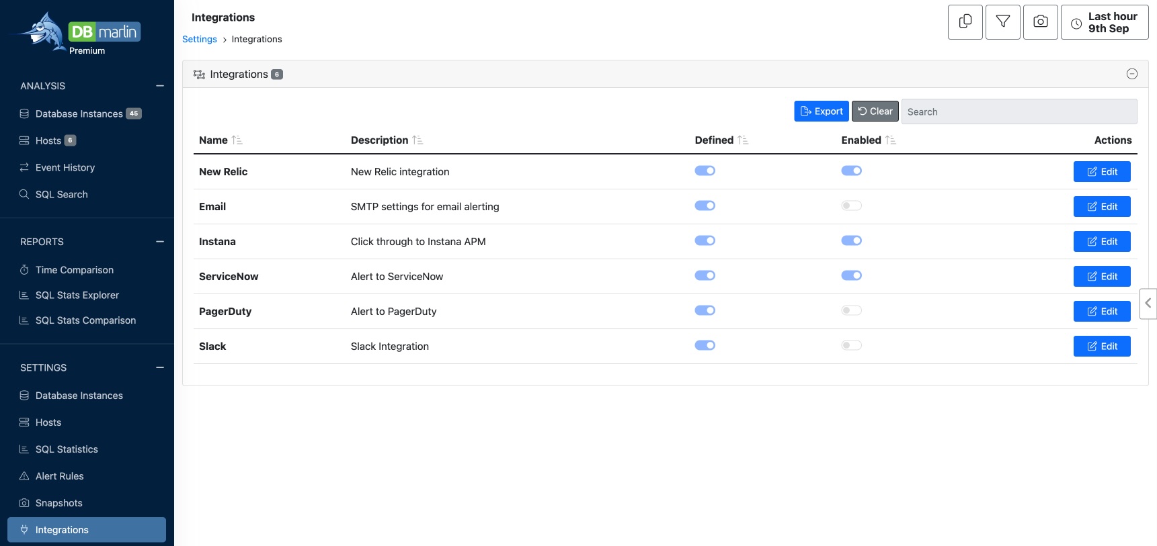Focus the Search input field
The image size is (1157, 546).
click(1019, 111)
